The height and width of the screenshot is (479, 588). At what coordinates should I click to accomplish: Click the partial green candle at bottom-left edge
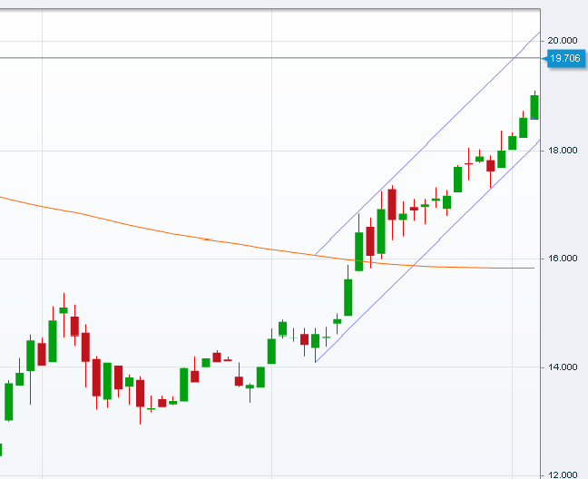tap(1, 449)
